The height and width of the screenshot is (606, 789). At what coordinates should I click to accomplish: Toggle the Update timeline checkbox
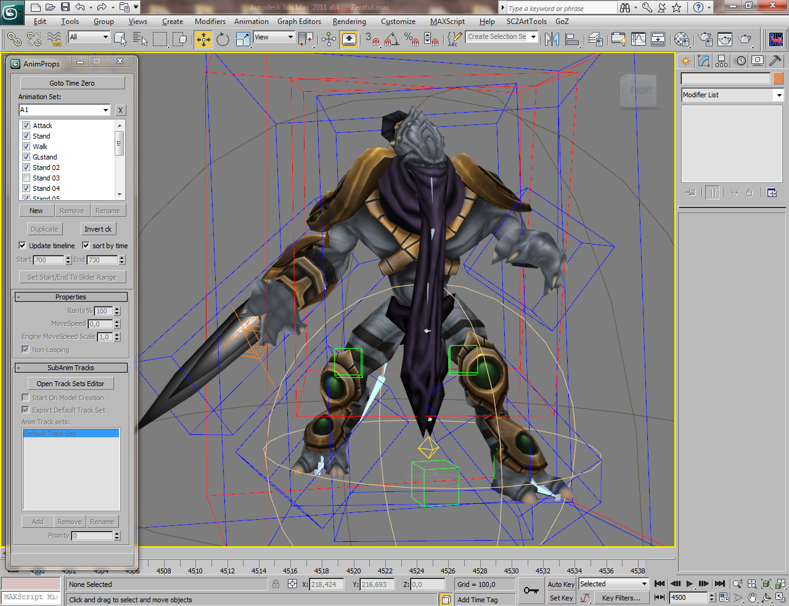(23, 245)
